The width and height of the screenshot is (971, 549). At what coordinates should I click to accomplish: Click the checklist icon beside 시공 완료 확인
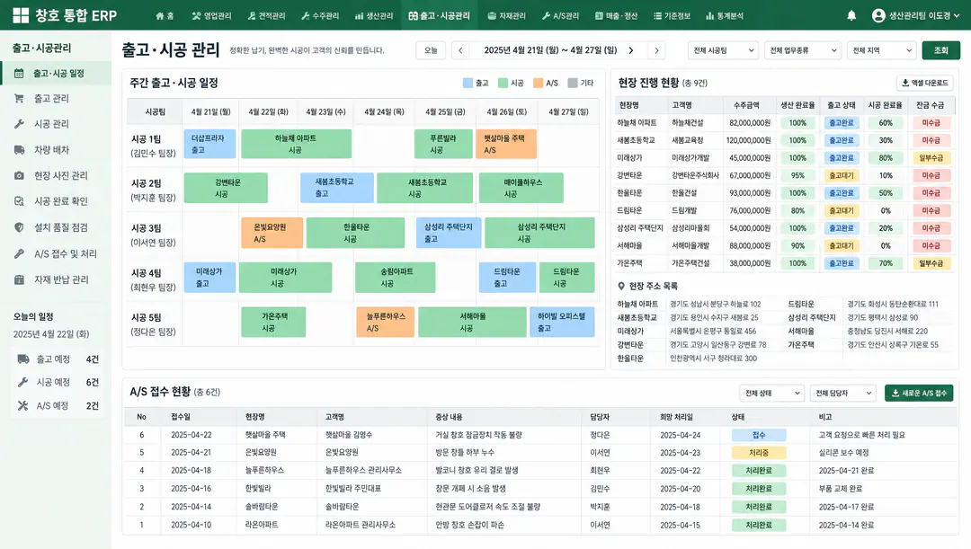pyautogui.click(x=19, y=201)
